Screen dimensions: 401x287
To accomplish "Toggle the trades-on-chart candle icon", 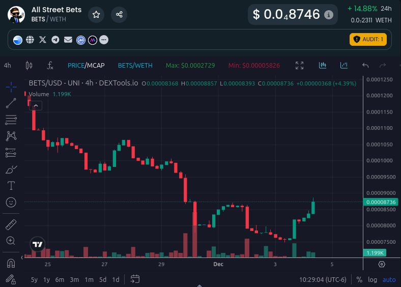I will click(323, 65).
